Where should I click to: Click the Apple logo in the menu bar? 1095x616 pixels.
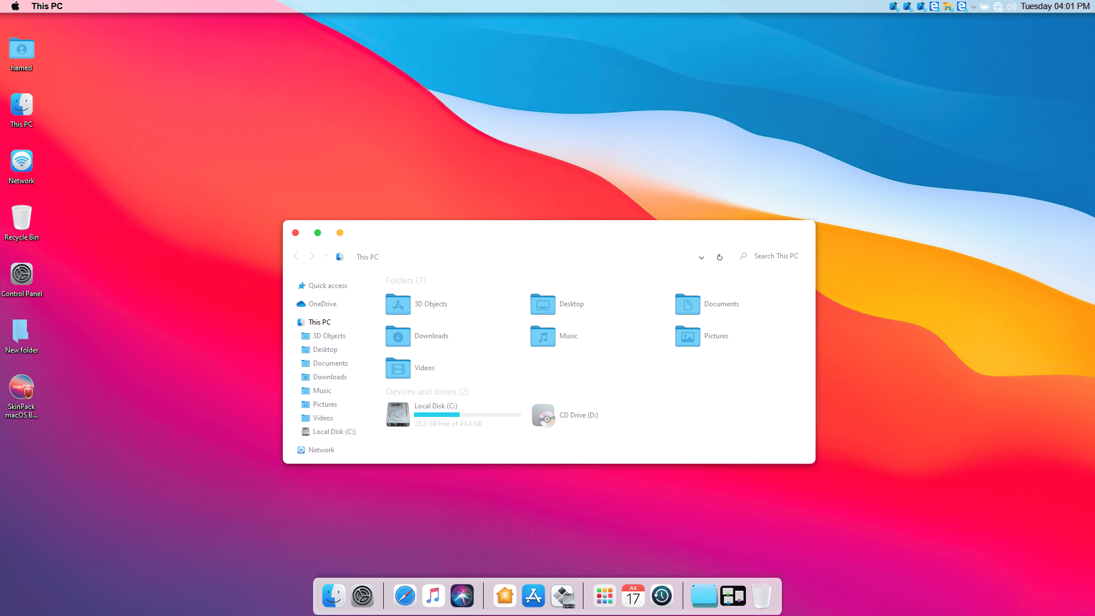pos(15,6)
